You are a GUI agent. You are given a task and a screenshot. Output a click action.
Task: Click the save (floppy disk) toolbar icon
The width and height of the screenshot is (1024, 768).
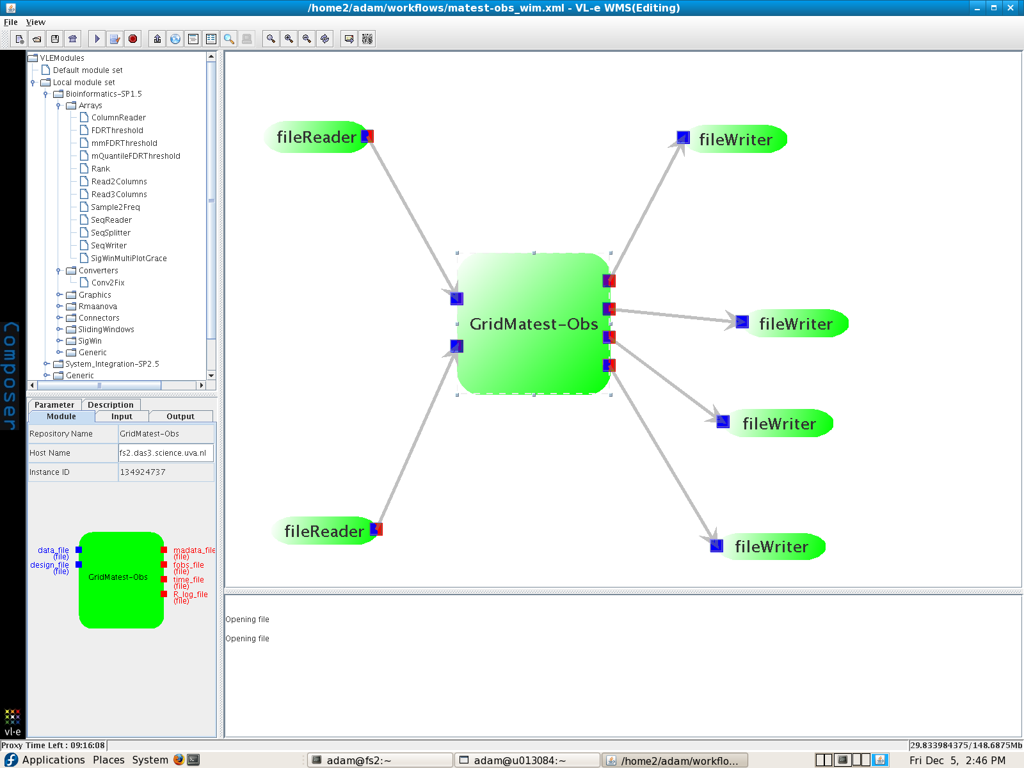coord(55,39)
